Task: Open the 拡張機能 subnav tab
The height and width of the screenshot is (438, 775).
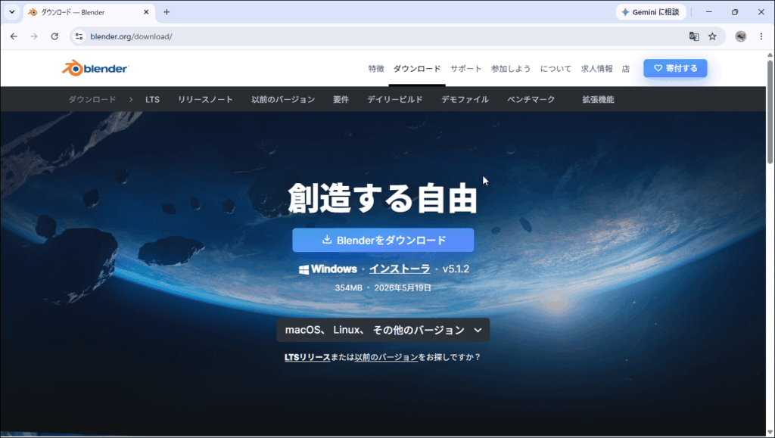Action: click(598, 99)
